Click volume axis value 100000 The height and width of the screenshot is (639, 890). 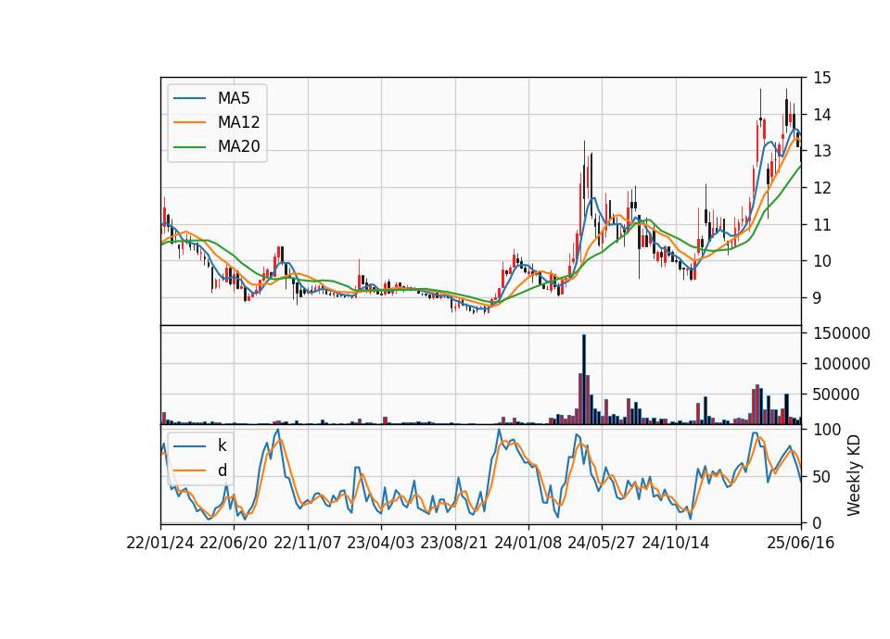(842, 364)
